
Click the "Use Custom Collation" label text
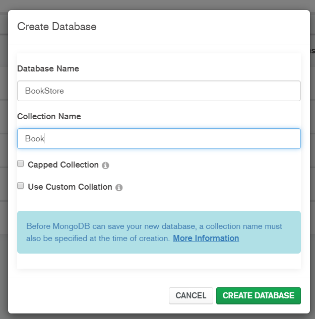70,187
